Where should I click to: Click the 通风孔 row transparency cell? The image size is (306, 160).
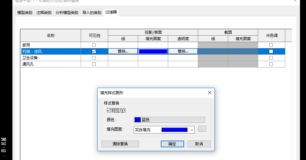(183, 64)
